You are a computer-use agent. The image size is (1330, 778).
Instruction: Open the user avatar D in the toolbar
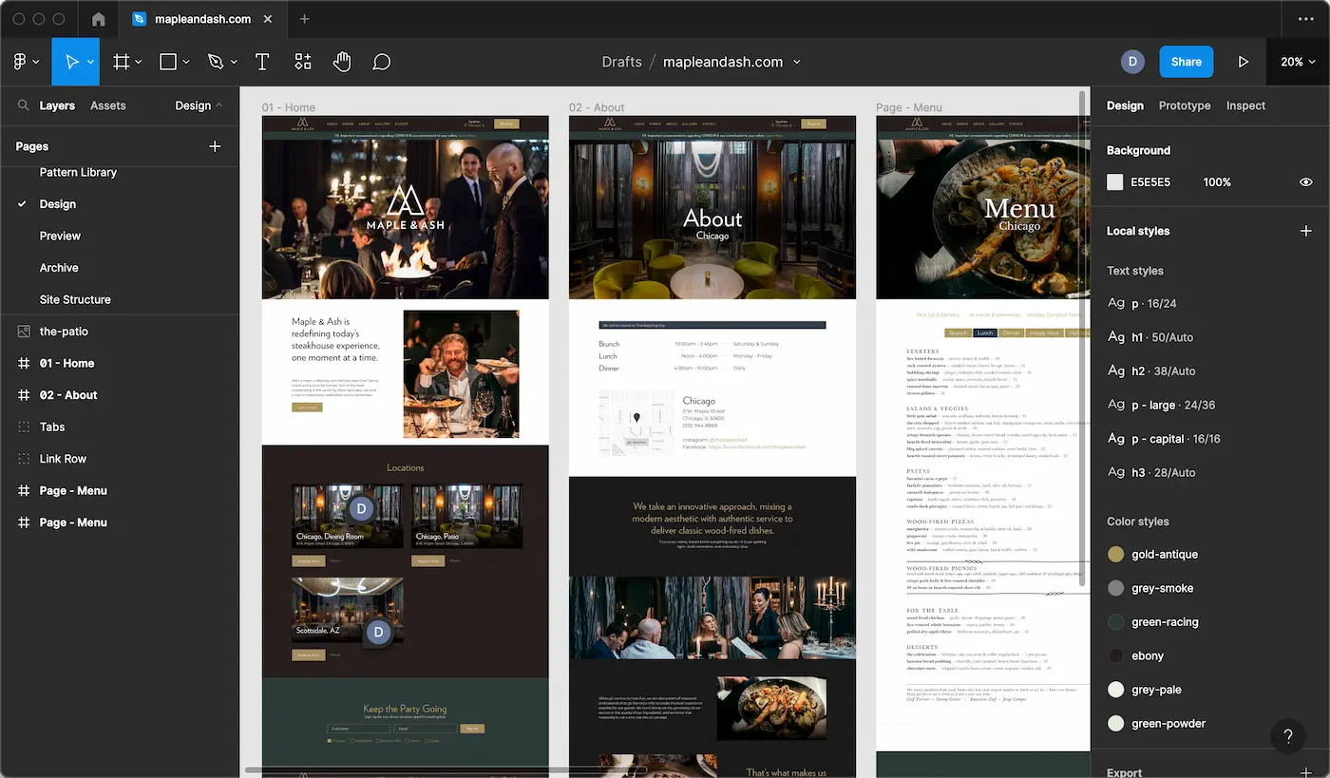pyautogui.click(x=1132, y=62)
